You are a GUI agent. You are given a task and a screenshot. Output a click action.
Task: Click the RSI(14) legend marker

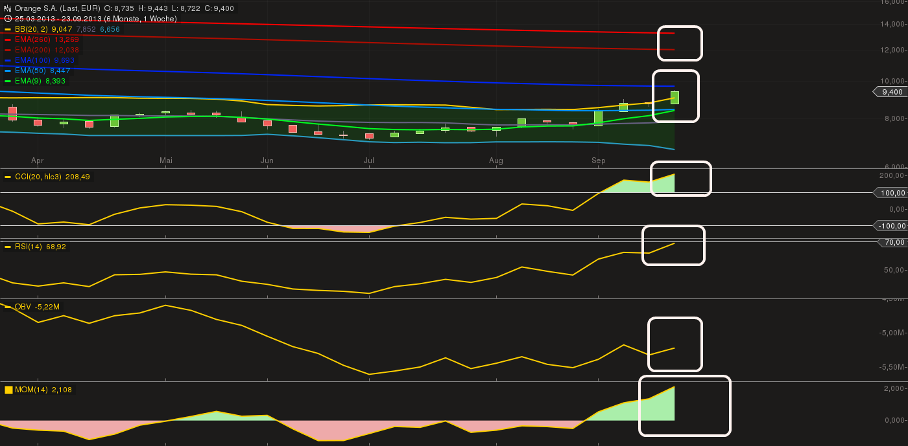[8, 247]
